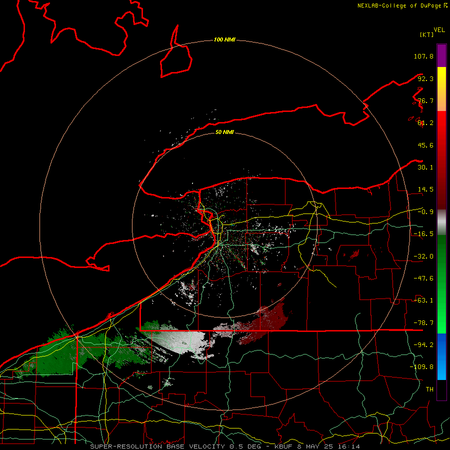The width and height of the screenshot is (450, 450).
Task: Select the 61.2 velocity scale value
Action: coord(425,123)
